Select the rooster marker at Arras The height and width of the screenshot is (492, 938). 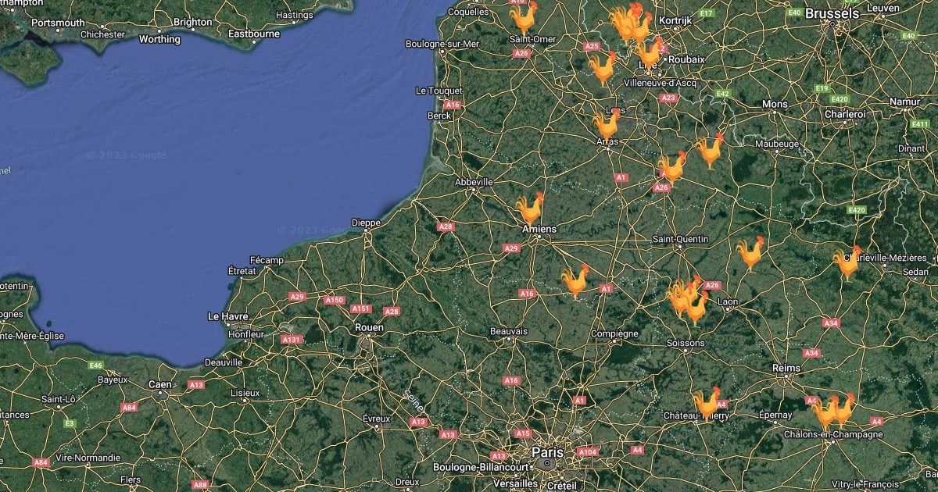click(607, 125)
